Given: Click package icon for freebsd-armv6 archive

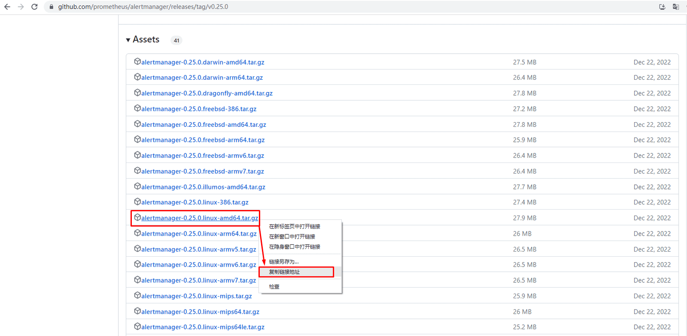Looking at the screenshot, I should [x=137, y=155].
